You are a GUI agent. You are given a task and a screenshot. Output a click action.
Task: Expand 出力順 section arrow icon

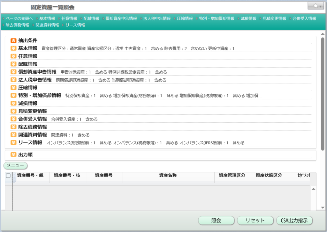click(x=13, y=155)
